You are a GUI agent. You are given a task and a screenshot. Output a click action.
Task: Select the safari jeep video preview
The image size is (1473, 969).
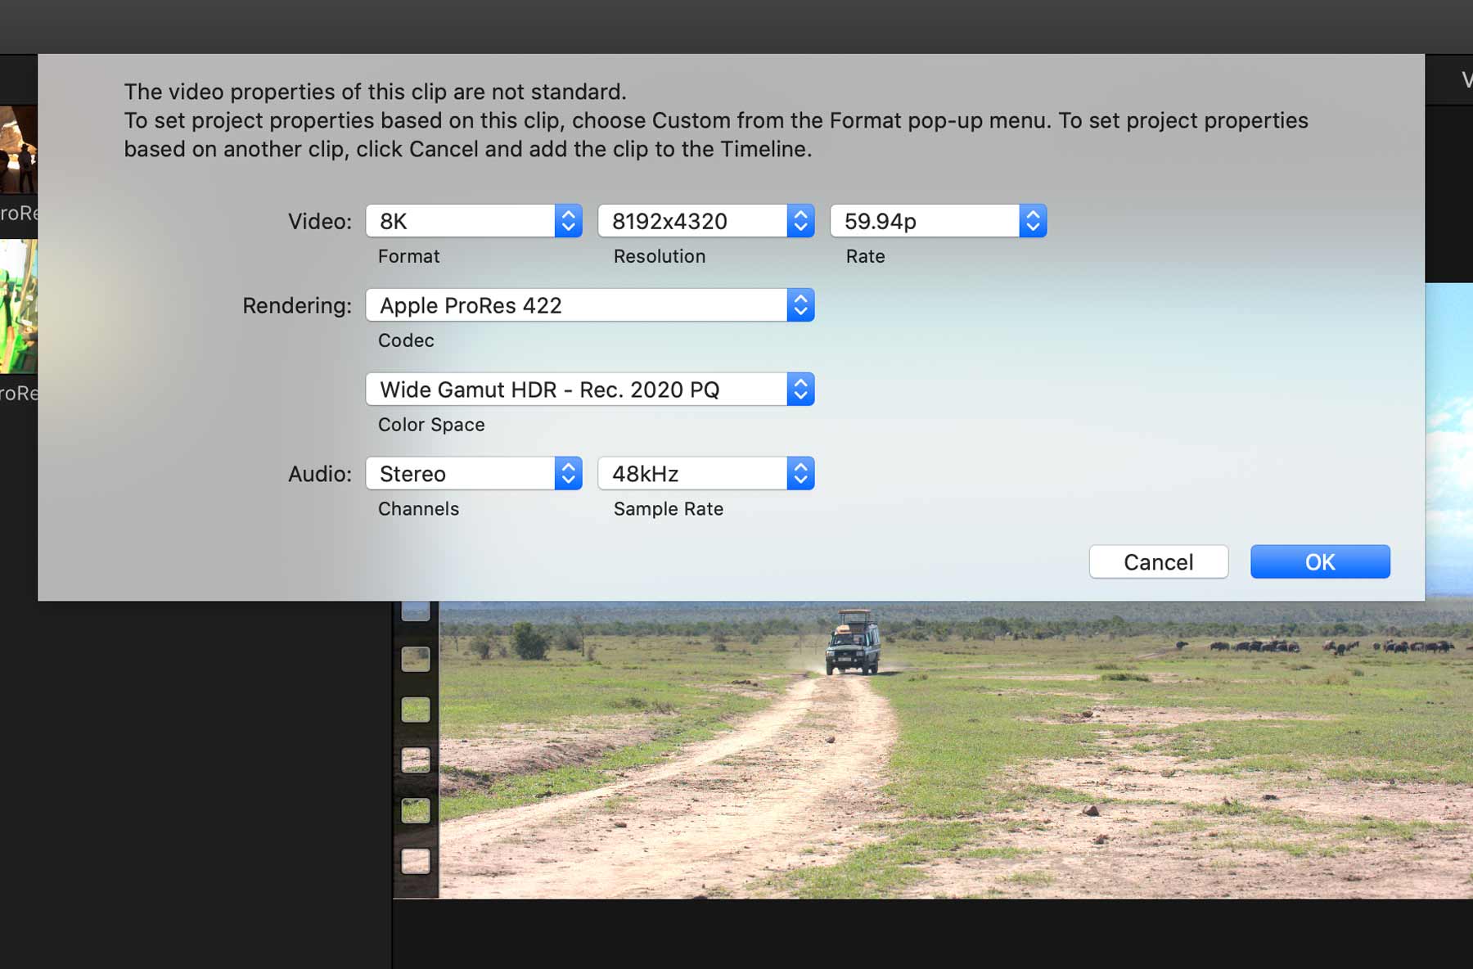[x=956, y=749]
